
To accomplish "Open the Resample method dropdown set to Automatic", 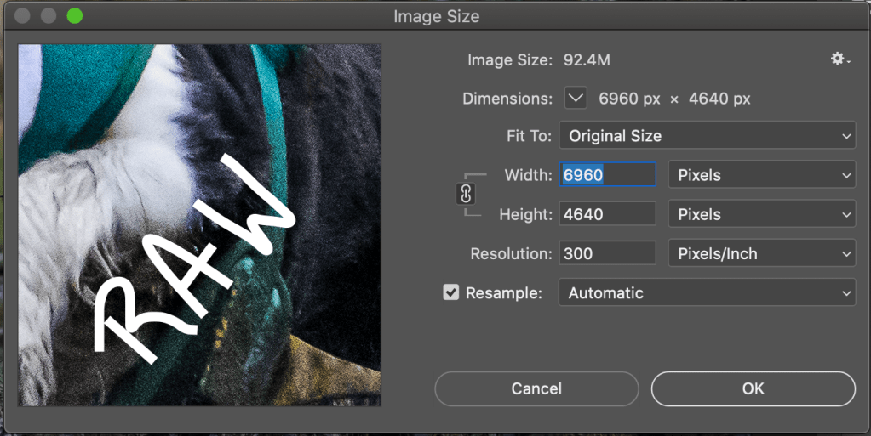I will 707,292.
